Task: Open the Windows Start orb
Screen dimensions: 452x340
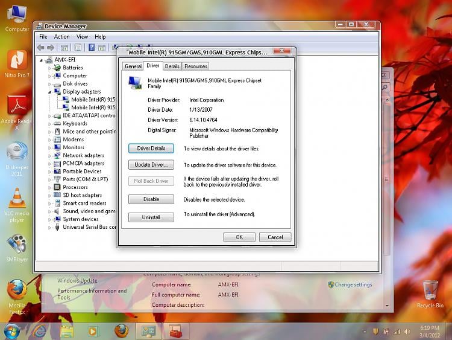Action: (x=12, y=332)
